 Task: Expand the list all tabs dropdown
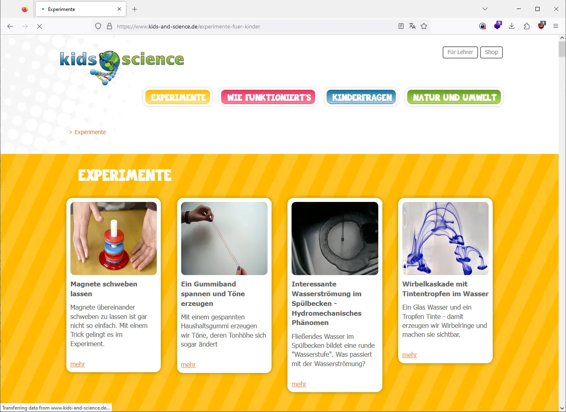[485, 9]
